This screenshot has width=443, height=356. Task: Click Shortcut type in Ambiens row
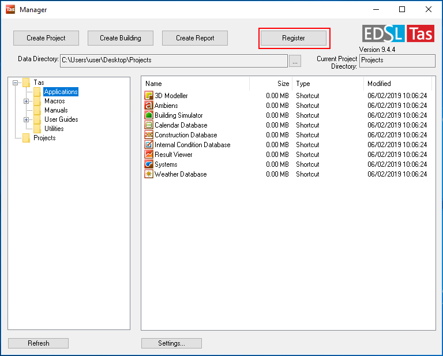pyautogui.click(x=307, y=106)
